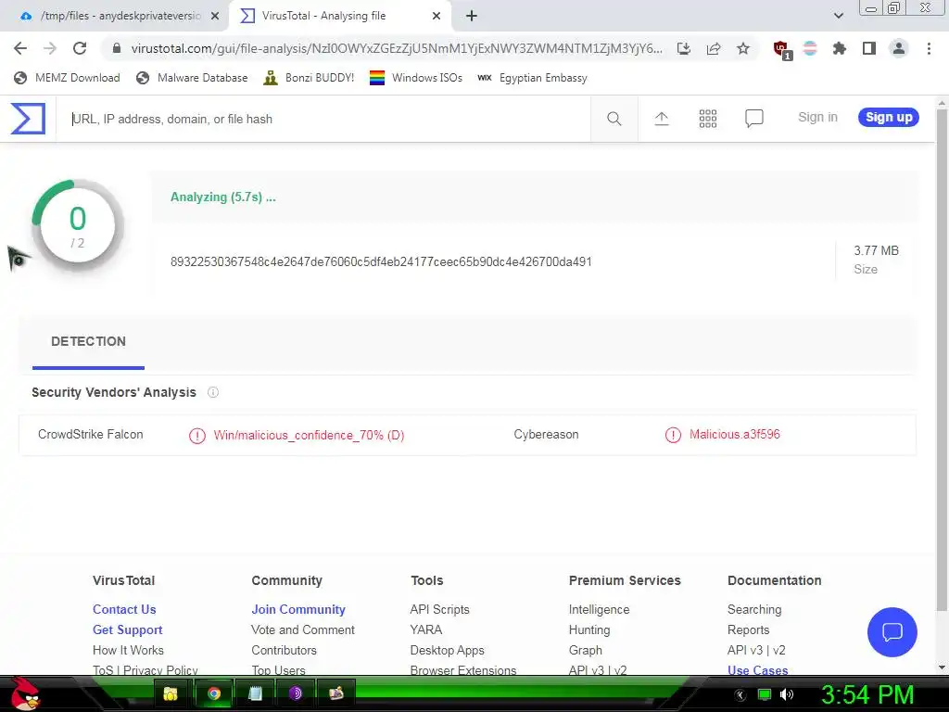Click the Chrome taskbar icon
The width and height of the screenshot is (949, 712).
pos(214,693)
